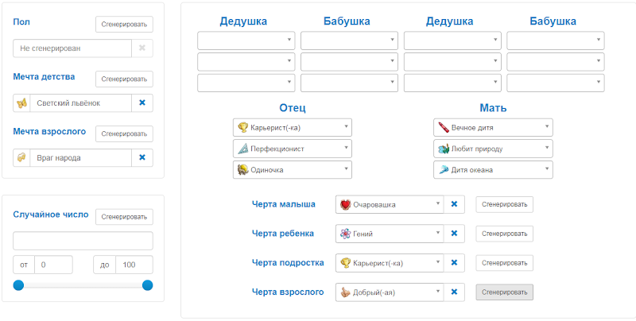
Task: Open the Перфекционист dropdown arrow
Action: pyautogui.click(x=346, y=148)
